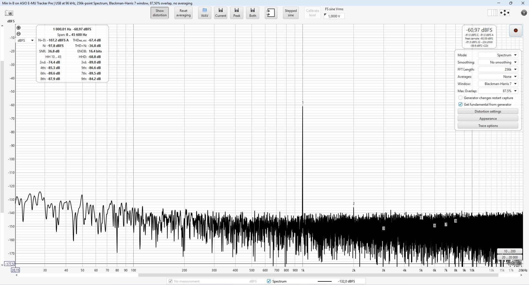Image resolution: width=529 pixels, height=285 pixels.
Task: Uncheck Get fundamental from generator
Action: [460, 104]
